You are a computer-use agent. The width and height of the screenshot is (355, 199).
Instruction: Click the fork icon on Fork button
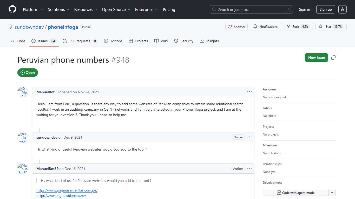288,26
